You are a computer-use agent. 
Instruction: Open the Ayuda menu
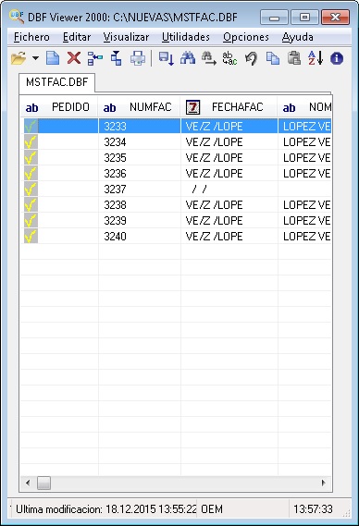298,37
